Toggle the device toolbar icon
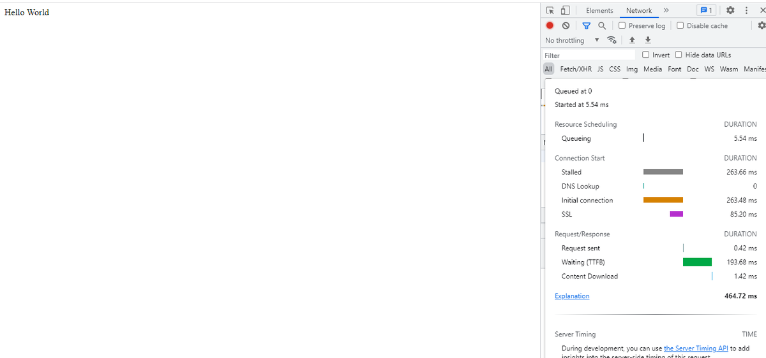 (x=565, y=10)
